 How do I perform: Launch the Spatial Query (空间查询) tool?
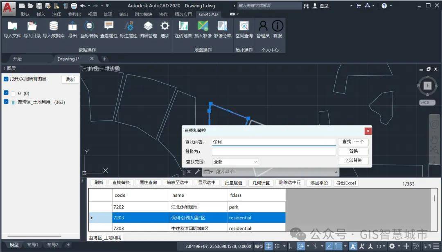[x=244, y=27]
